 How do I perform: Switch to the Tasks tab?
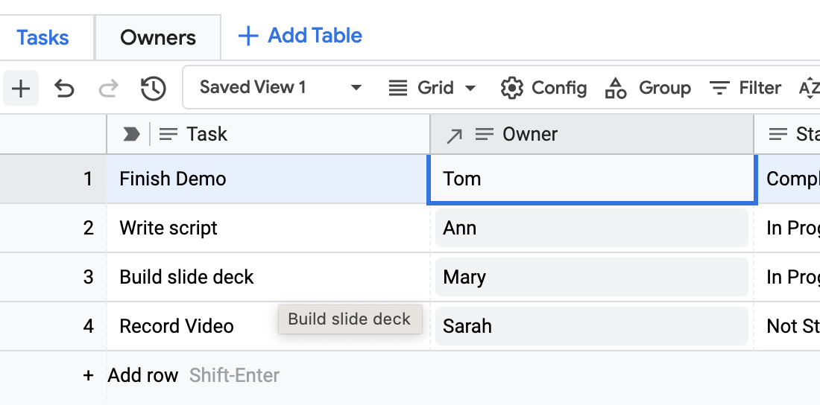click(x=42, y=37)
